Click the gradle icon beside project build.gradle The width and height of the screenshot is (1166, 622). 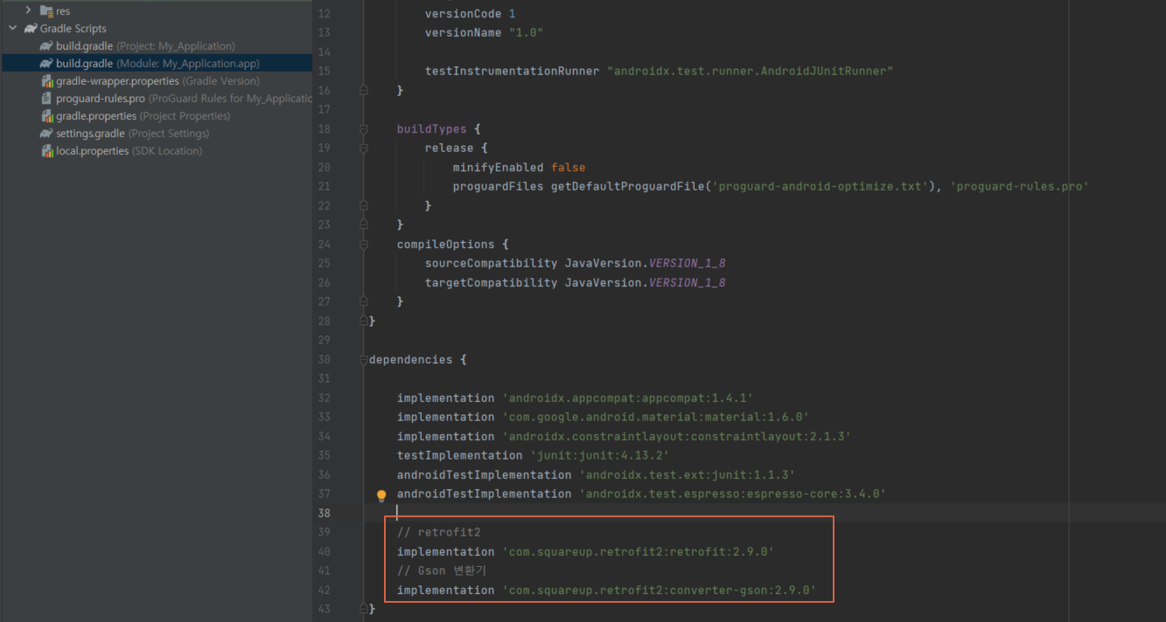click(x=46, y=45)
